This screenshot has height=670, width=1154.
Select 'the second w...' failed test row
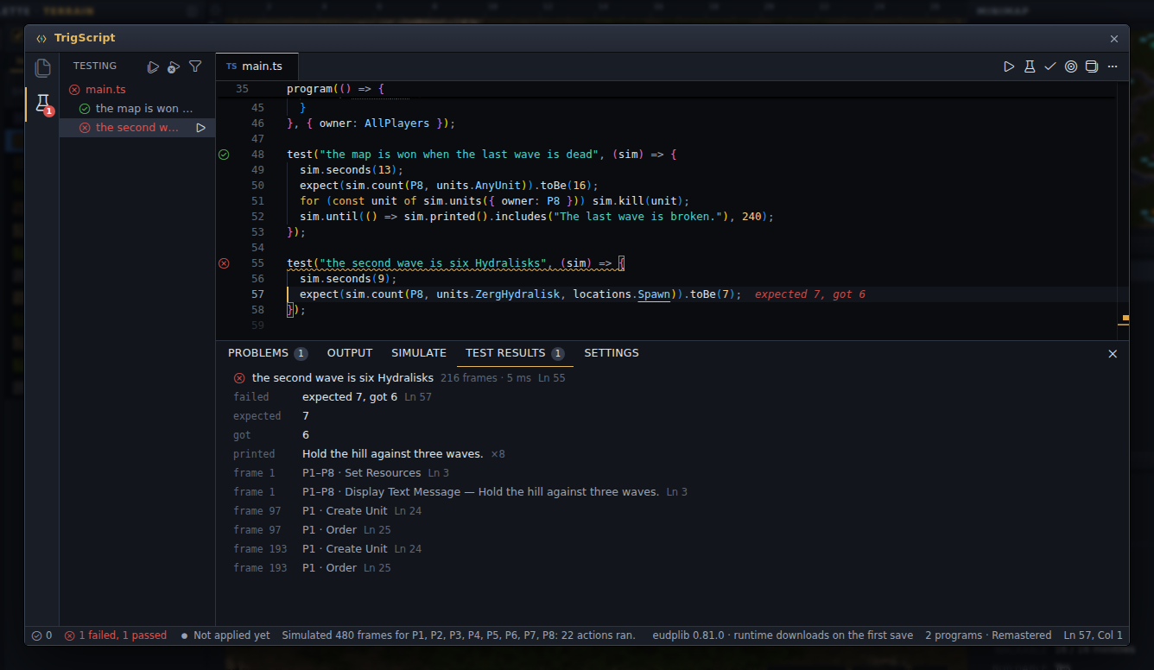137,128
